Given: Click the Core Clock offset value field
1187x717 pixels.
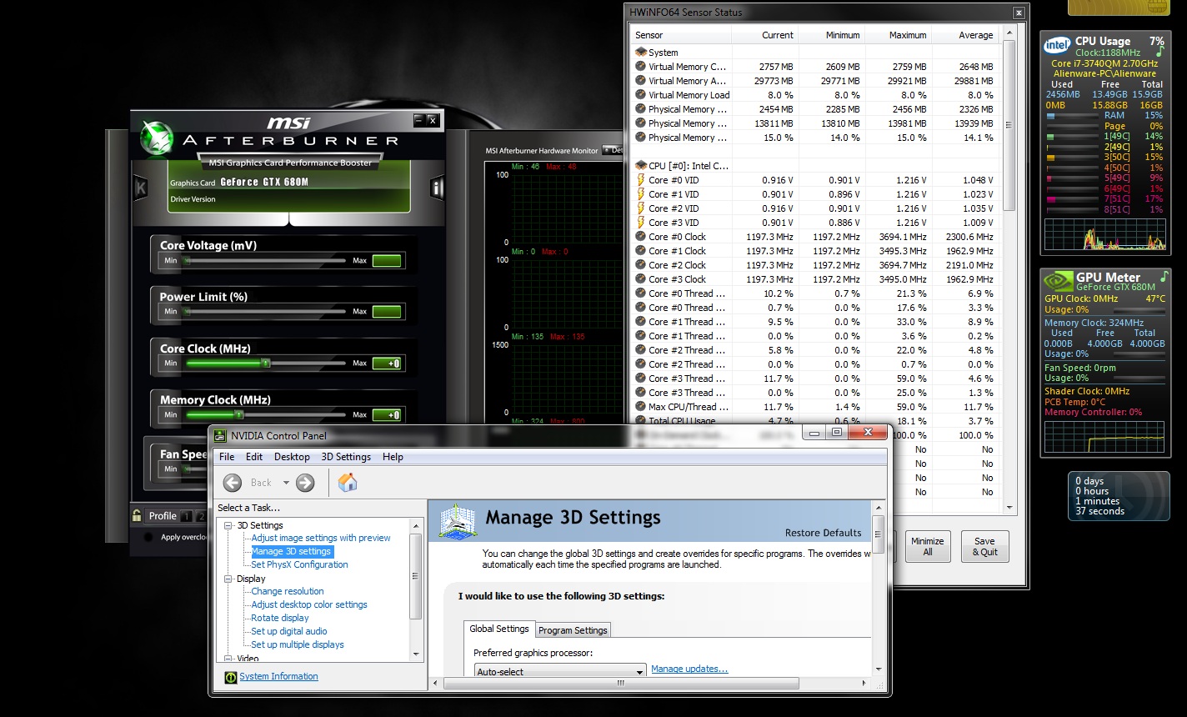Looking at the screenshot, I should click(x=387, y=364).
